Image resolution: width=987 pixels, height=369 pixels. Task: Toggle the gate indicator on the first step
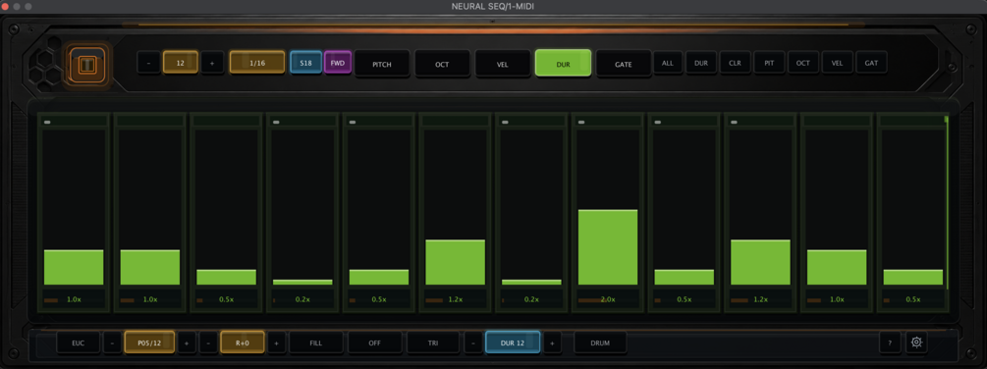coord(47,122)
